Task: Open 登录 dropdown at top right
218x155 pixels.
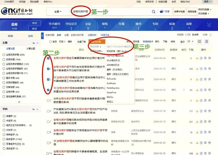Action: (207, 2)
